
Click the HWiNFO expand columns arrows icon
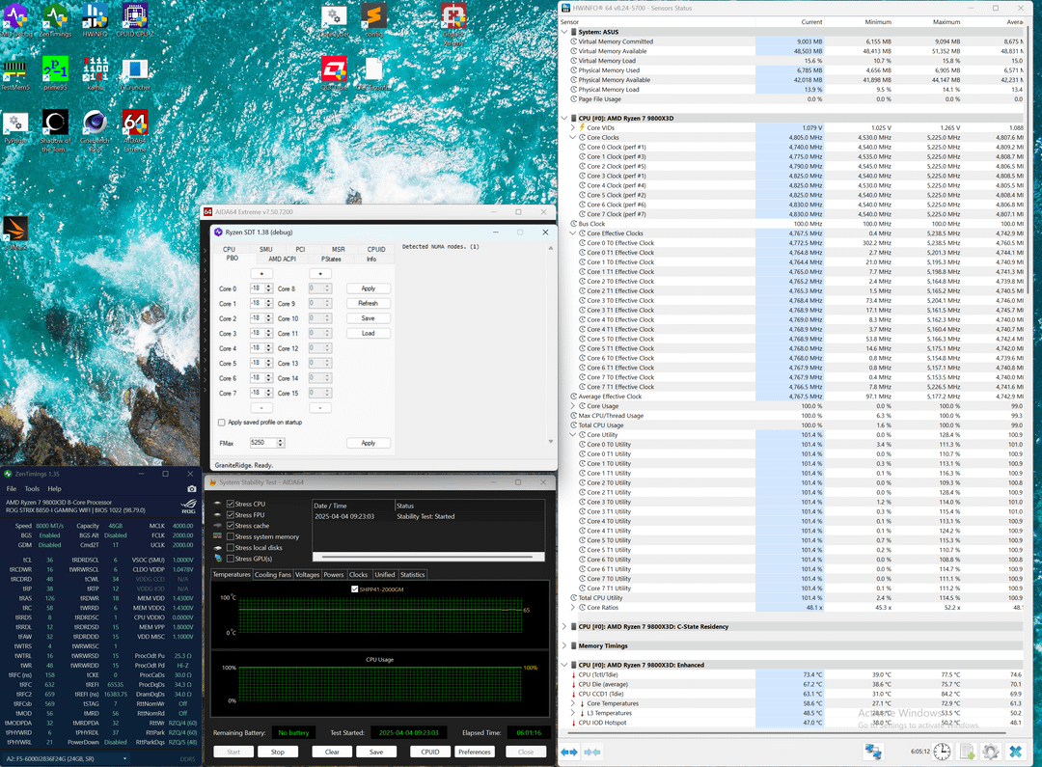pos(569,752)
